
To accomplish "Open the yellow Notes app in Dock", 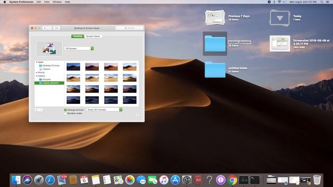I will tap(96, 180).
